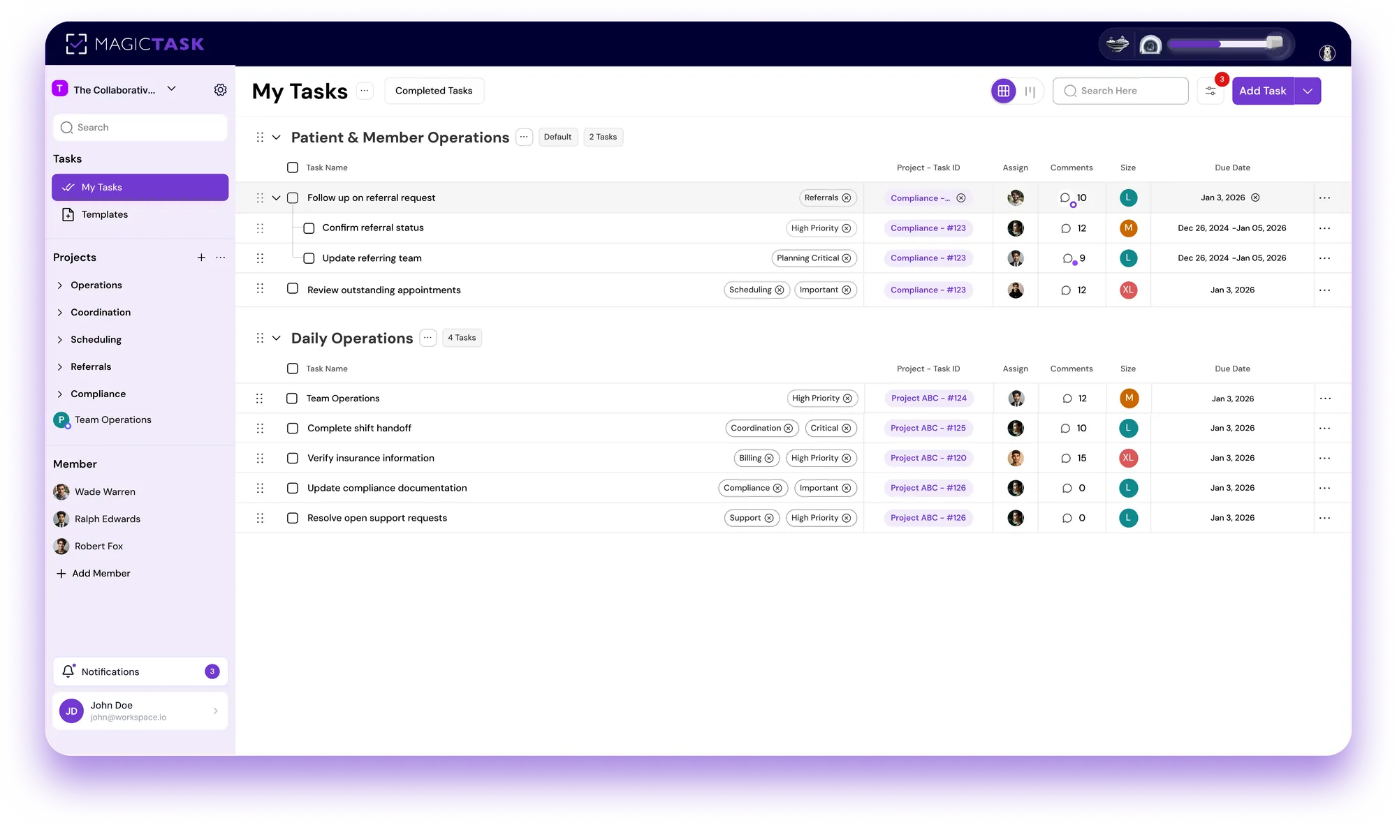Viewport: 1397px width, 825px height.
Task: Open the filter options icon
Action: tap(1211, 91)
